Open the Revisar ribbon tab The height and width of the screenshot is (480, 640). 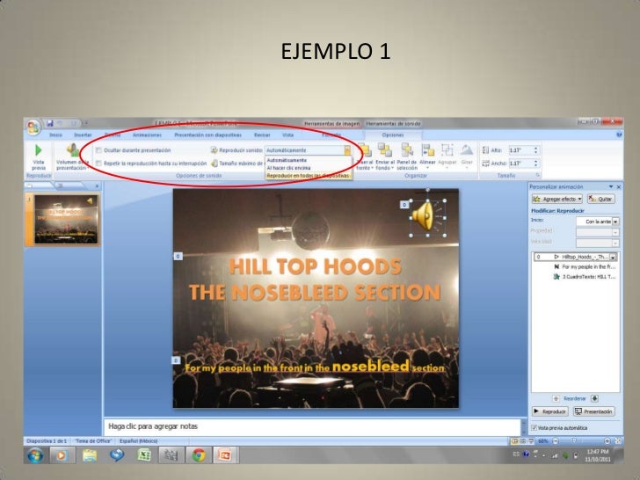pyautogui.click(x=262, y=135)
